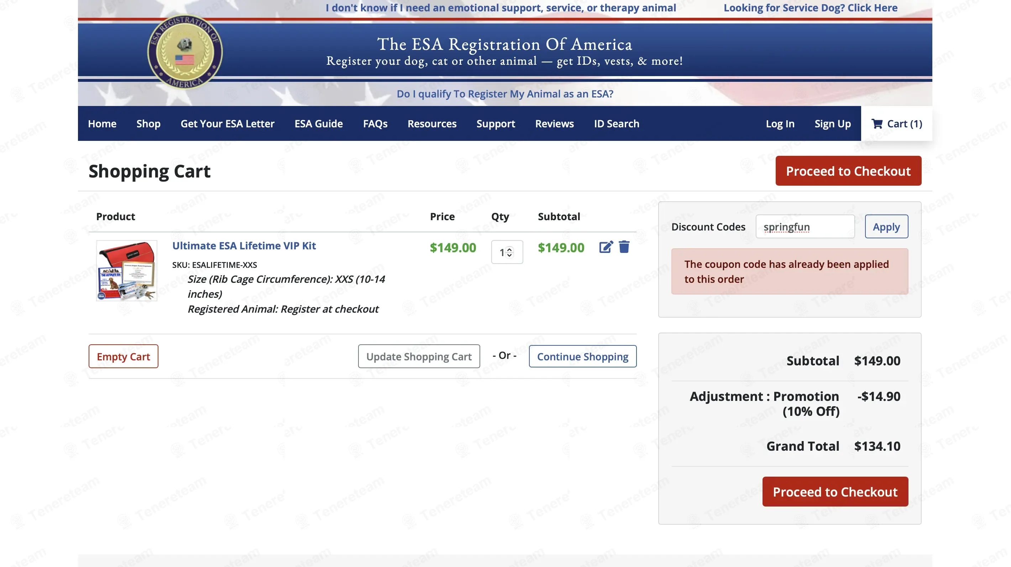Click the ESA Registration of America seal logo
1011x567 pixels.
tap(184, 52)
